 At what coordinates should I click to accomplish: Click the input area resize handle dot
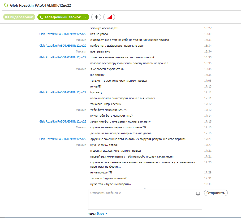pos(145,188)
